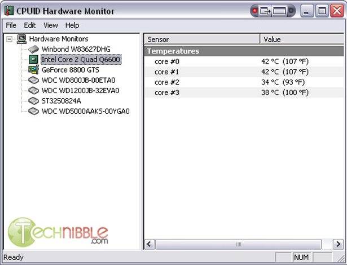The width and height of the screenshot is (347, 265).
Task: Click the horizontal scrollbar thumb
Action: [239, 244]
